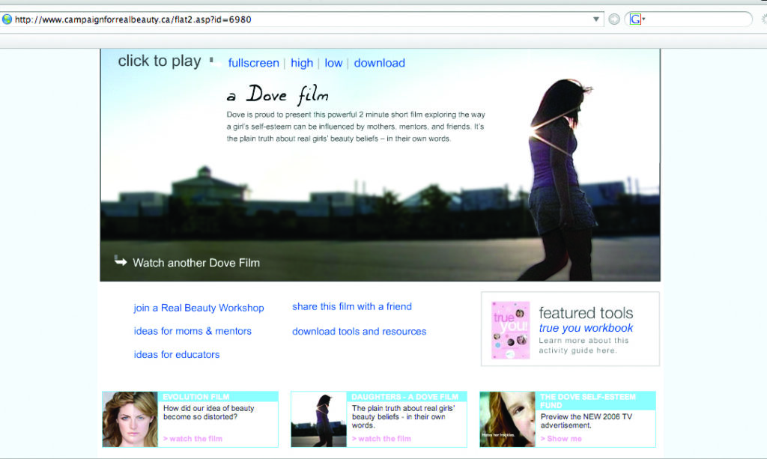Viewport: 767px width, 459px height.
Task: Select high quality video option
Action: point(302,63)
